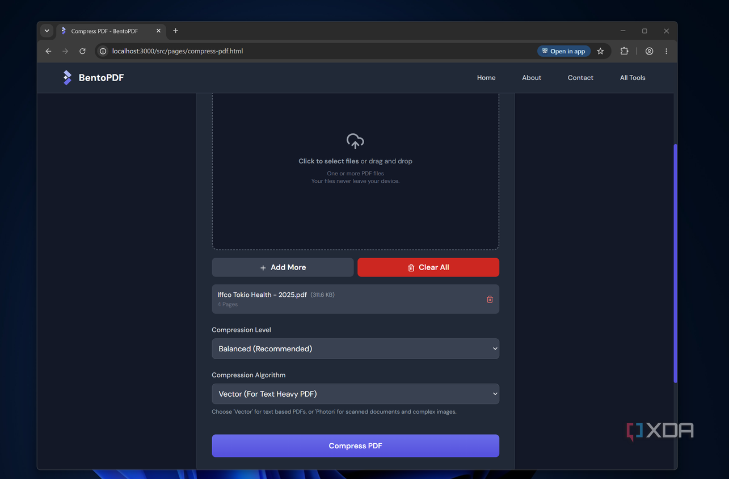The image size is (729, 479).
Task: Open the browser profile icon
Action: click(x=649, y=51)
